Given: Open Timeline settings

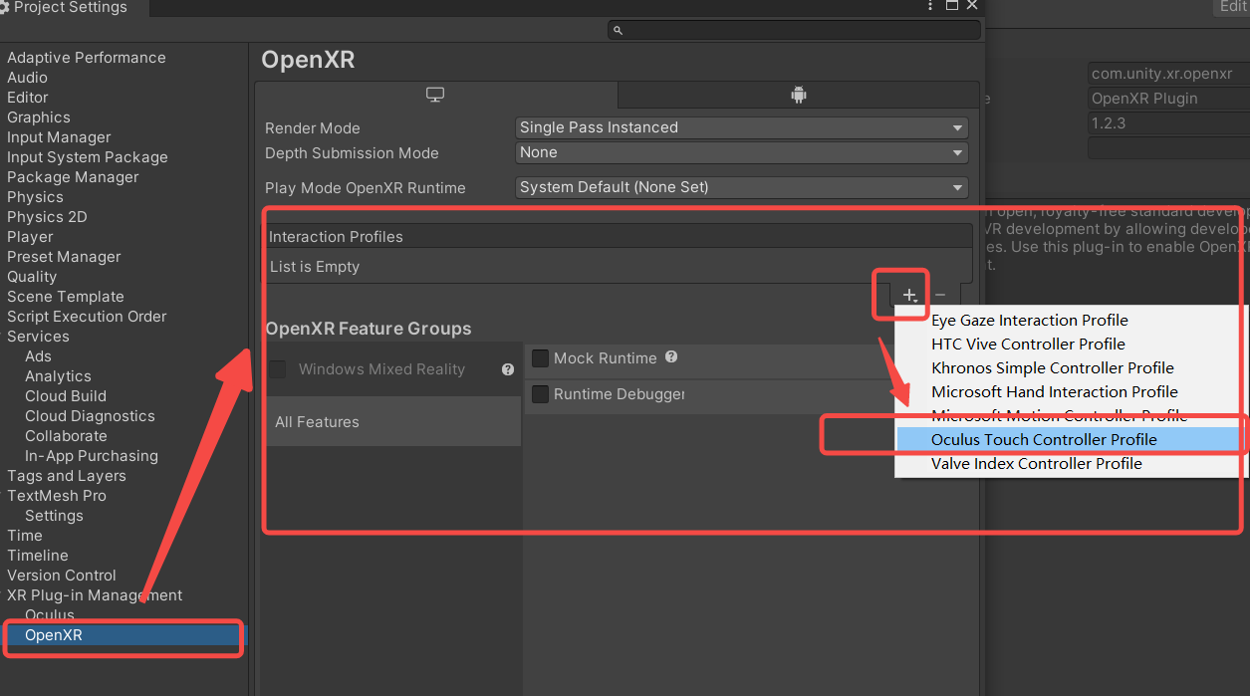Looking at the screenshot, I should (x=38, y=556).
